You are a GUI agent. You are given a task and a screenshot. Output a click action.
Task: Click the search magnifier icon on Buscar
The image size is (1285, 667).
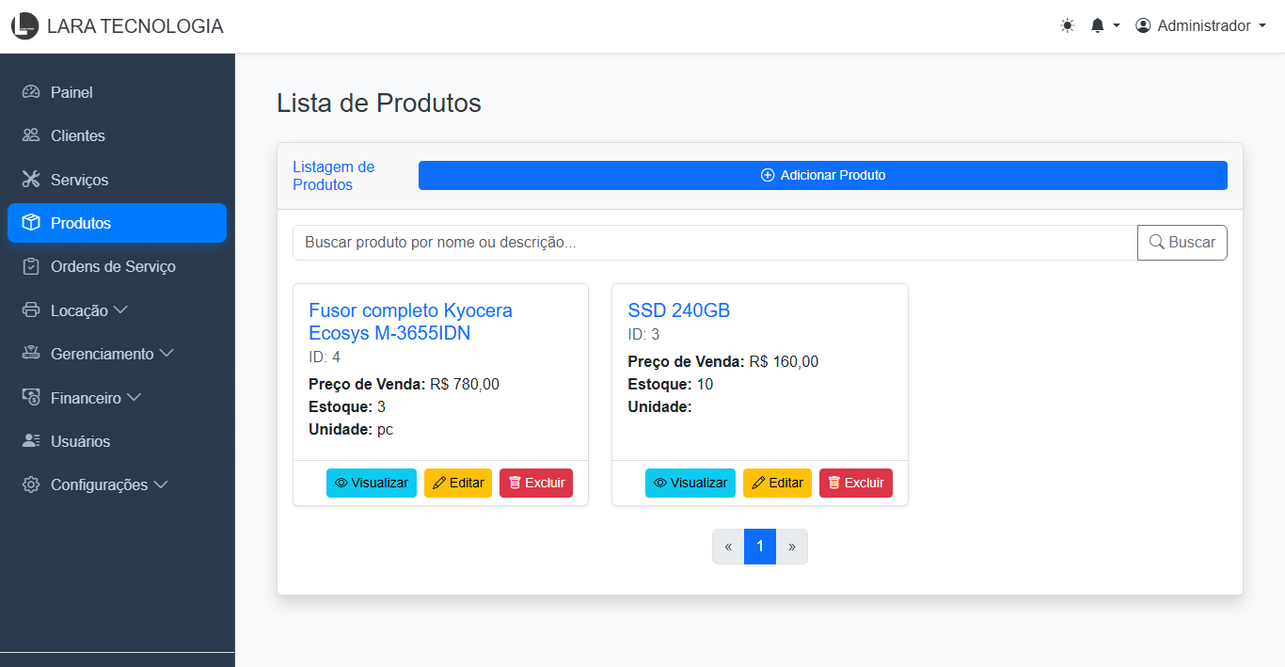[1157, 242]
